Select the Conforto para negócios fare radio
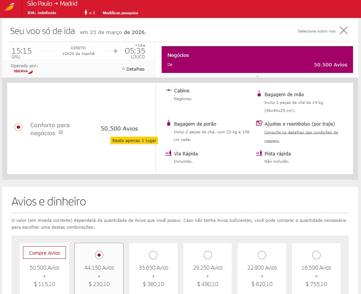Screen dimensions: 361x294 point(18,127)
